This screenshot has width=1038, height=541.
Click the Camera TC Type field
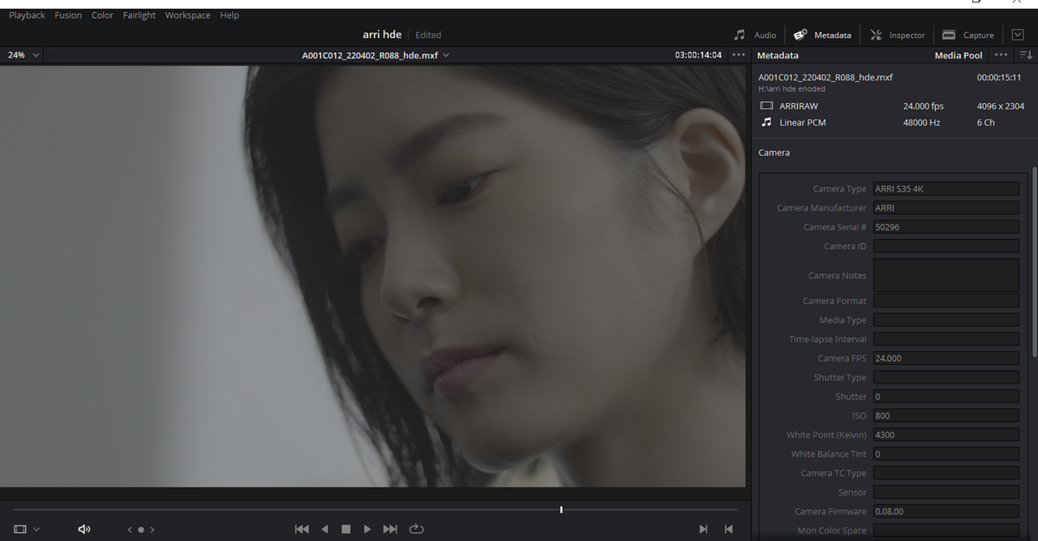(946, 473)
